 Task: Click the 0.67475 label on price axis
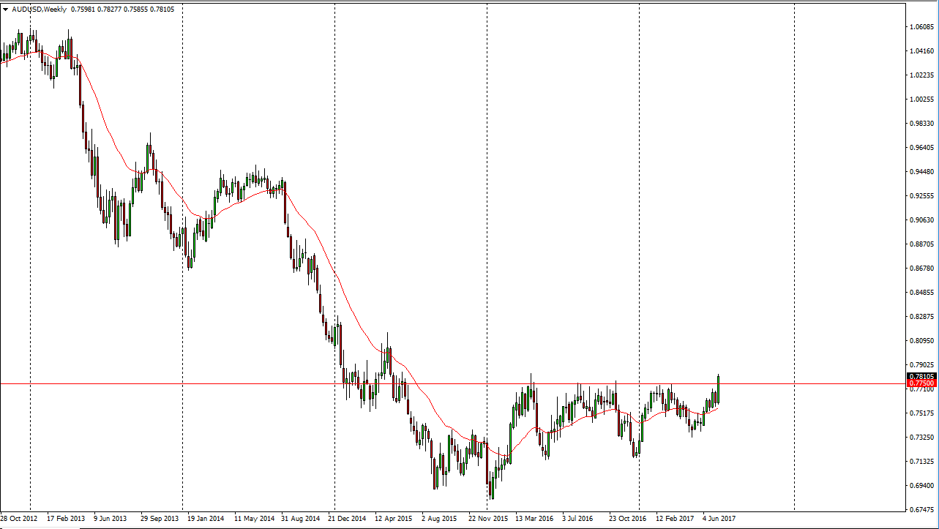pyautogui.click(x=920, y=510)
